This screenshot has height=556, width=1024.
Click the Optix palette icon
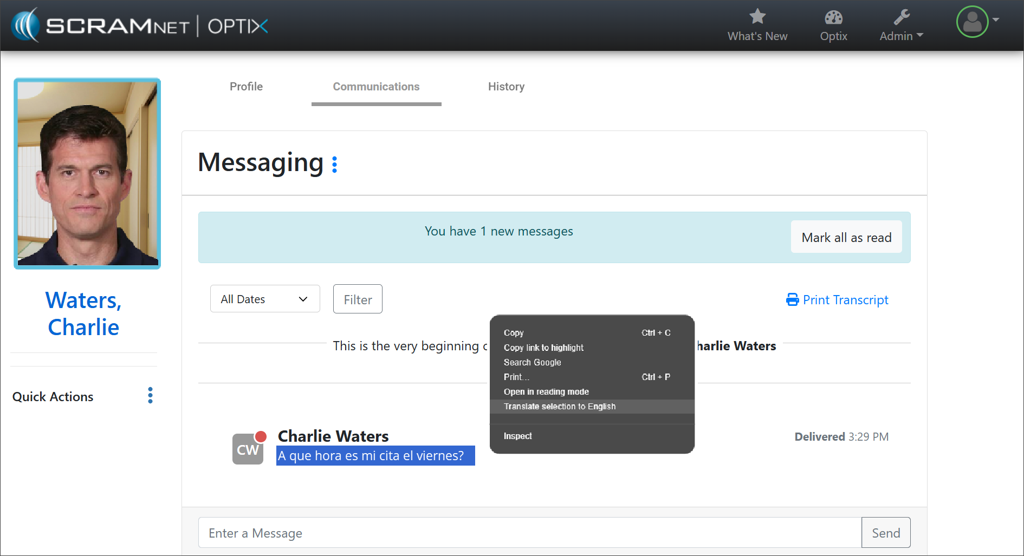[x=833, y=17]
